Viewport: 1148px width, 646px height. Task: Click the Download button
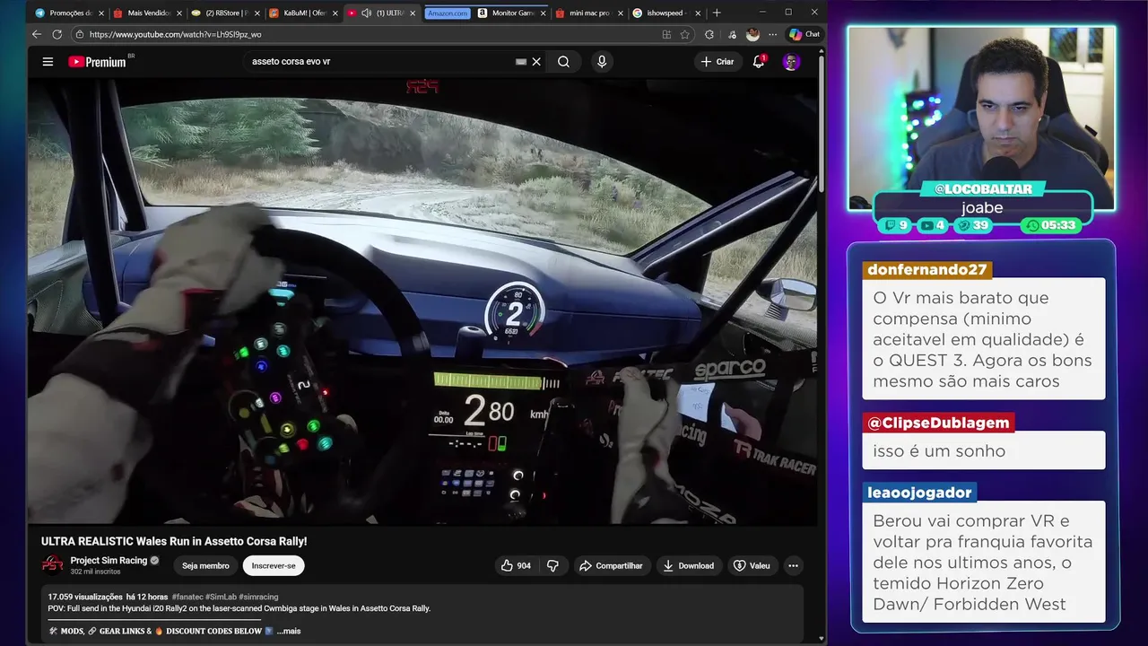point(688,565)
